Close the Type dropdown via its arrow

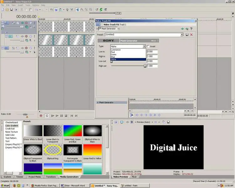(144, 46)
